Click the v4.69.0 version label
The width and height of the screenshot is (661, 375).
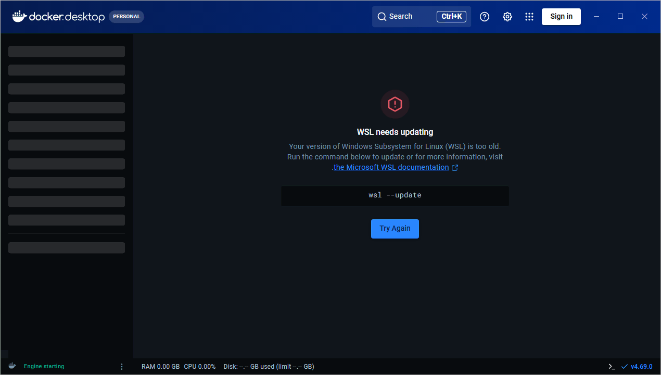[x=642, y=367]
